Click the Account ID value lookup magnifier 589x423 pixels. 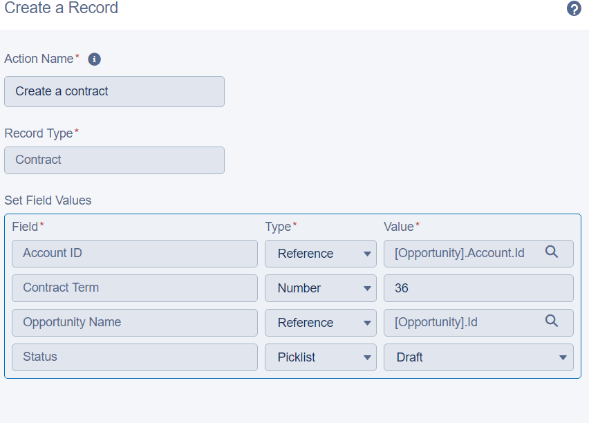(x=551, y=252)
